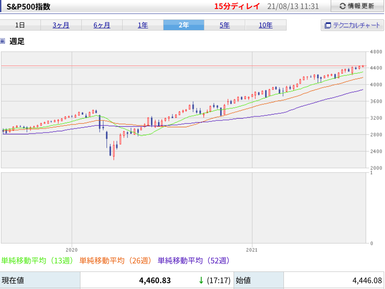Click the window icon in テクニカルチャート button
Screen dimensions: 385x289
[x=328, y=25]
